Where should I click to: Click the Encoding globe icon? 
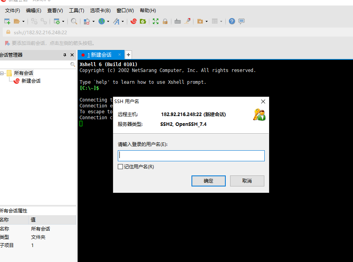point(102,21)
